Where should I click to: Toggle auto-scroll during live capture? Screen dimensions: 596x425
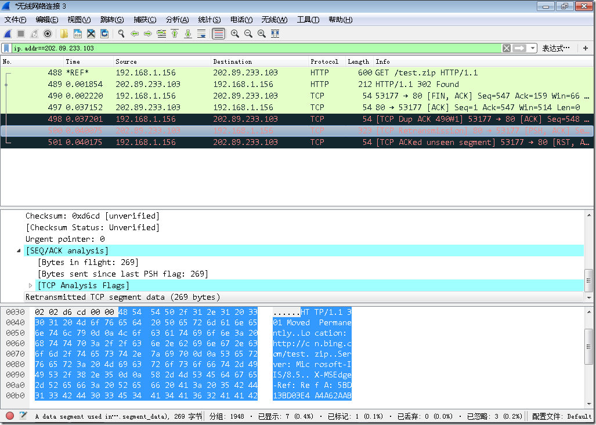coord(201,34)
